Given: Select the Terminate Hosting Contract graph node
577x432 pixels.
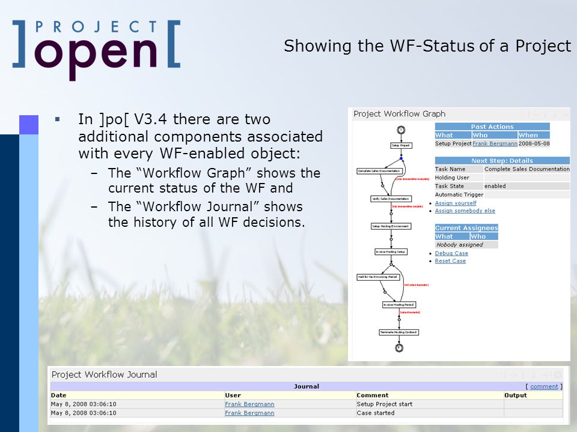Looking at the screenshot, I should [399, 332].
